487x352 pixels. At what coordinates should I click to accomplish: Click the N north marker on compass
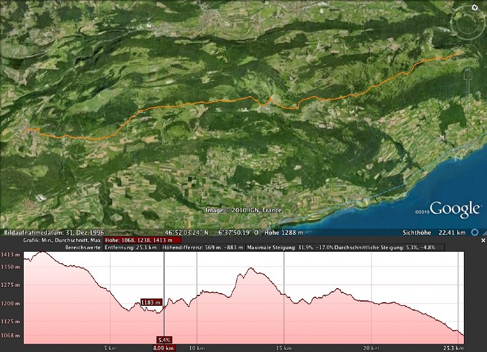474,7
